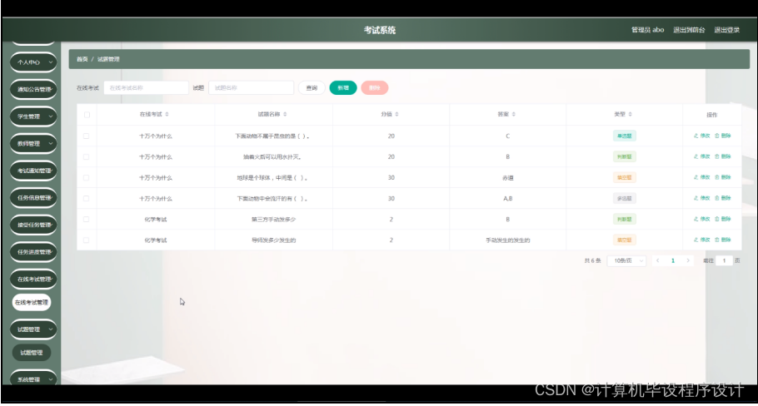
Task: Check the row for 导师发多少发生的
Action: pyautogui.click(x=86, y=240)
